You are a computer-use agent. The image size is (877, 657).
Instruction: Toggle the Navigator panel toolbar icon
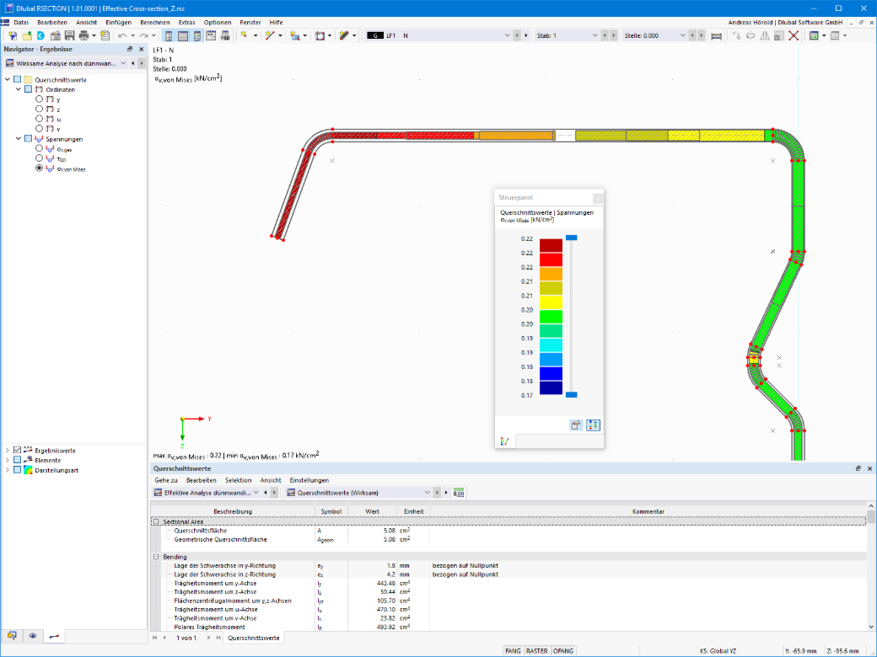coord(169,35)
